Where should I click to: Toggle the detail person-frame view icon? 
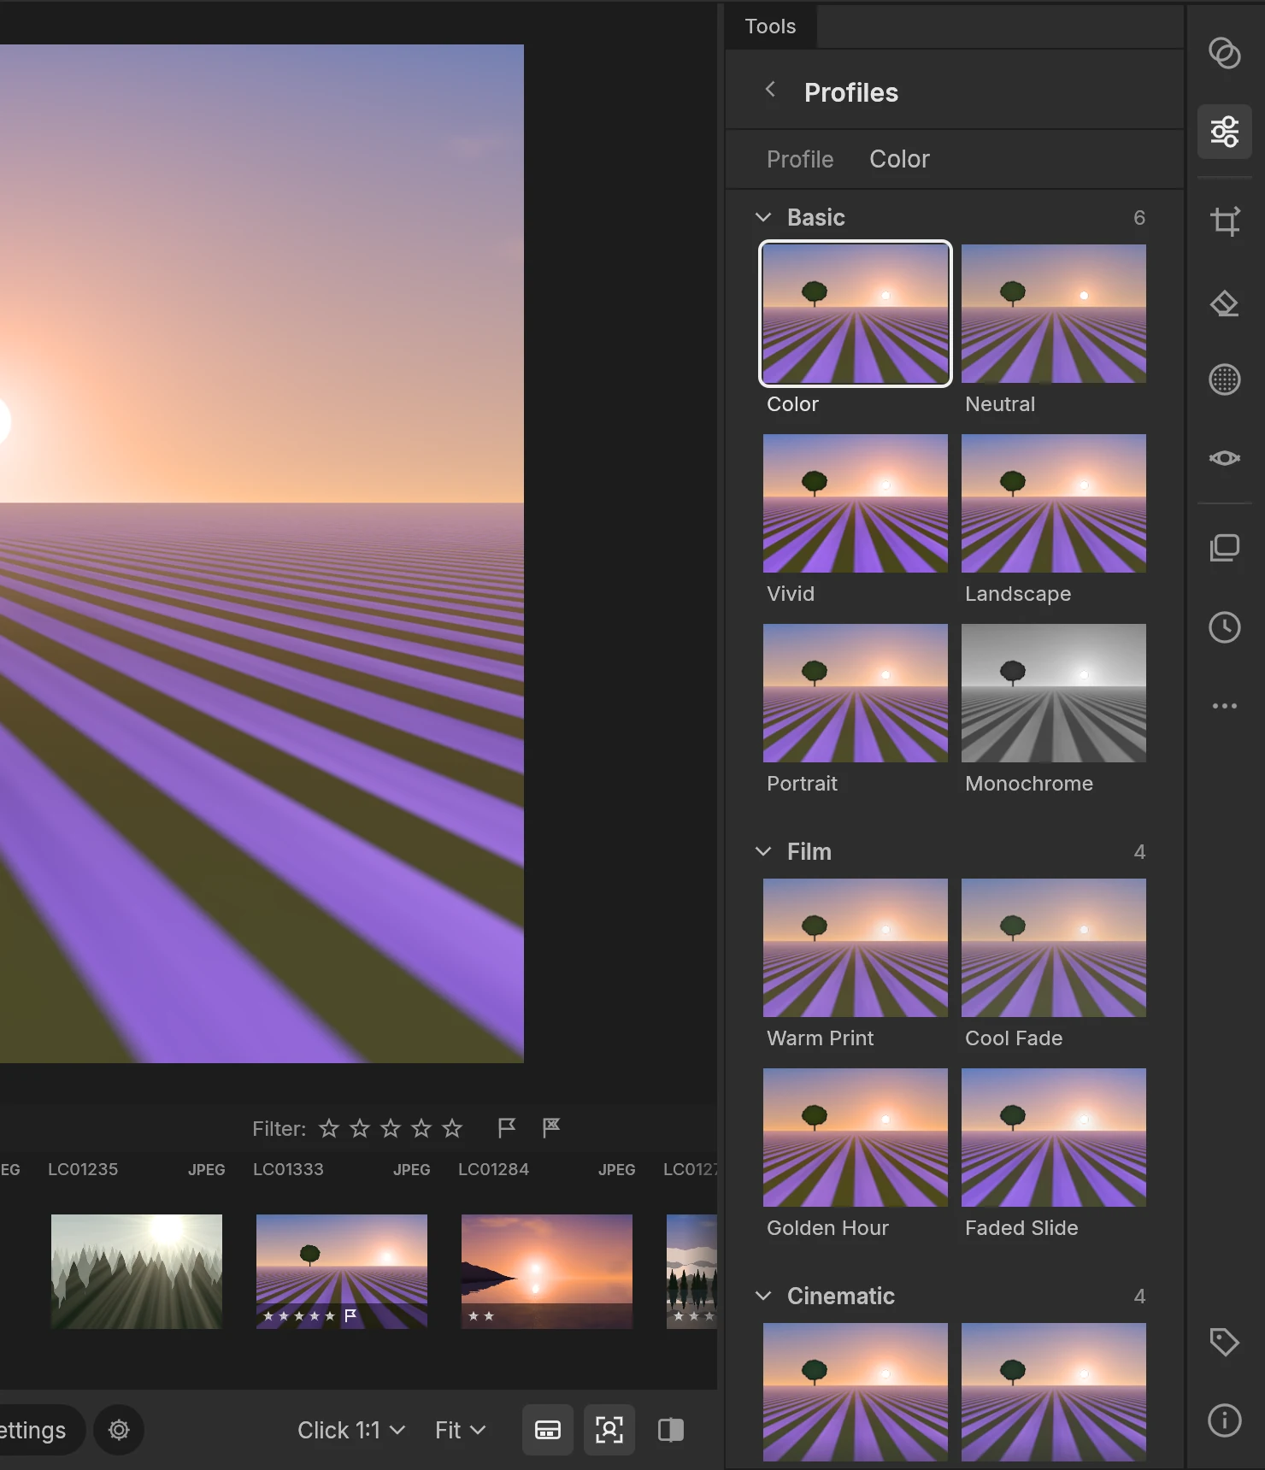[x=609, y=1430]
